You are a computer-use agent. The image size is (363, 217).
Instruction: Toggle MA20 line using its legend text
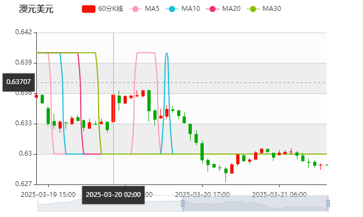click(x=231, y=9)
